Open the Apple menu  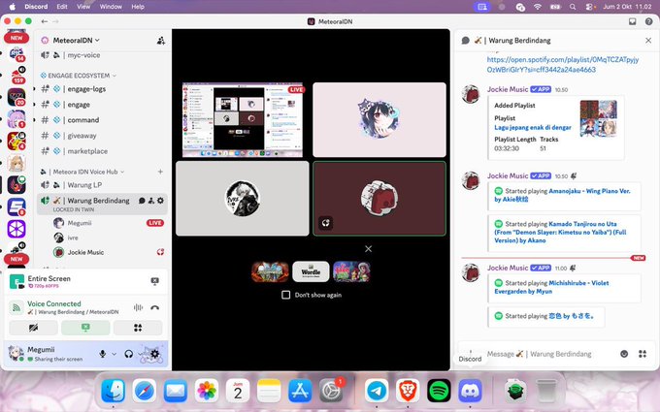[x=12, y=7]
